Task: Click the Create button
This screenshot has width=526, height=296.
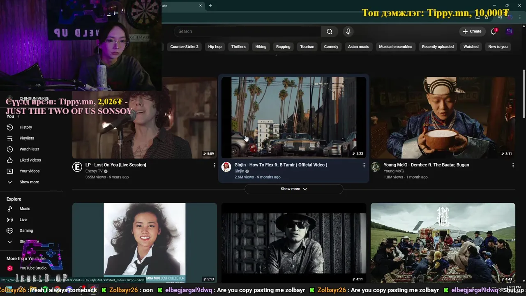Action: (x=472, y=31)
